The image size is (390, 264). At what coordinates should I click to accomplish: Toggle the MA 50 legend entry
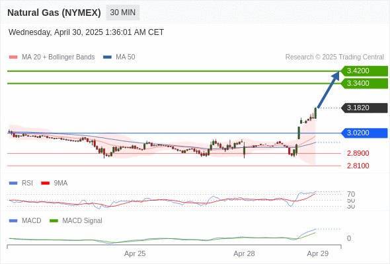pyautogui.click(x=119, y=57)
